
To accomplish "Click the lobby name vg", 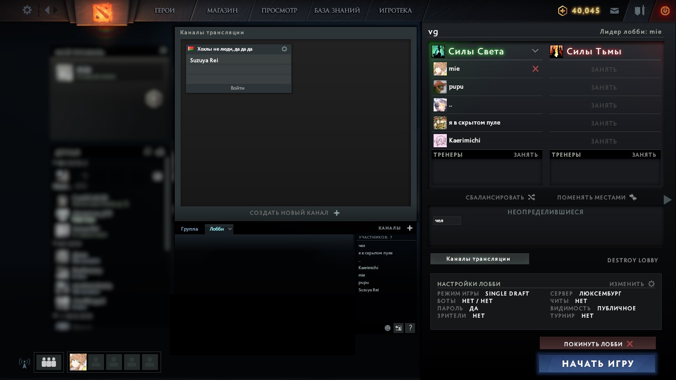I will (x=433, y=32).
